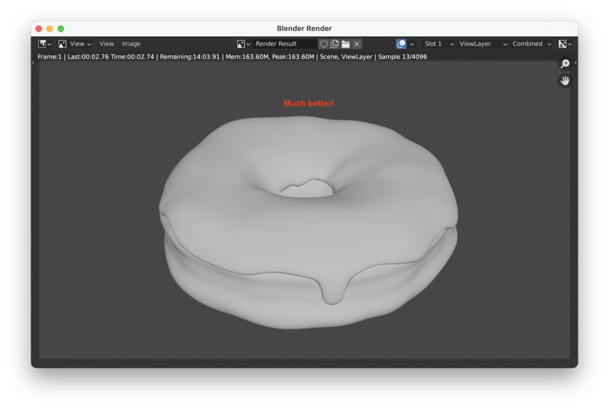Image resolution: width=609 pixels, height=409 pixels.
Task: Select the ViewLayer dropdown
Action: coord(482,44)
